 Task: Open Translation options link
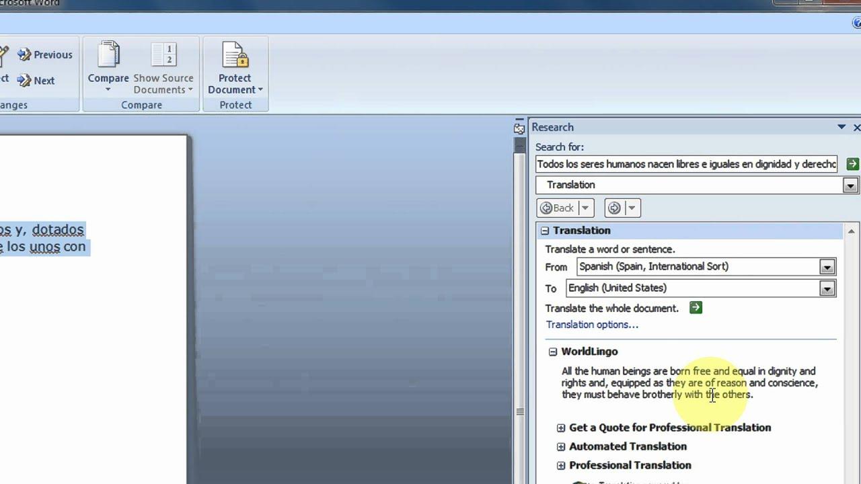(x=592, y=325)
